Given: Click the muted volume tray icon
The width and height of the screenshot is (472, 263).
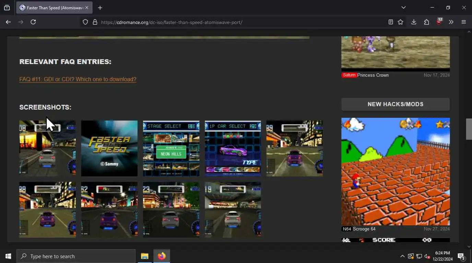Looking at the screenshot, I should [427, 256].
